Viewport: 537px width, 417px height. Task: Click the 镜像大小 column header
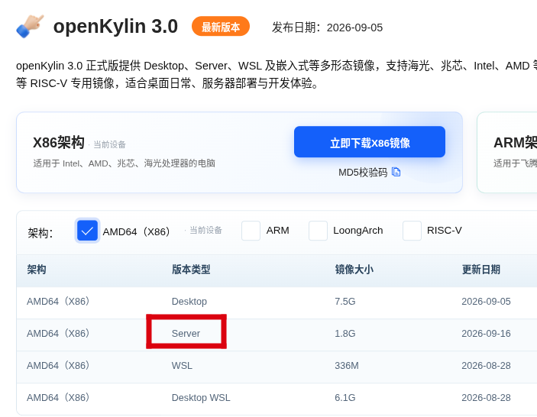coord(354,270)
